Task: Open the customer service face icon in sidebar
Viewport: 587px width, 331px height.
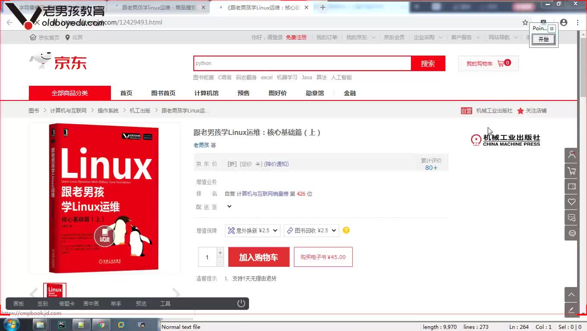Action: (x=571, y=233)
